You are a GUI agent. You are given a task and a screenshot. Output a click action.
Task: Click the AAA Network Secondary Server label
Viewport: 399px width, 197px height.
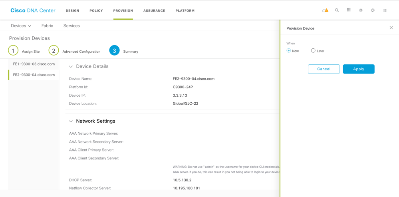click(x=96, y=141)
